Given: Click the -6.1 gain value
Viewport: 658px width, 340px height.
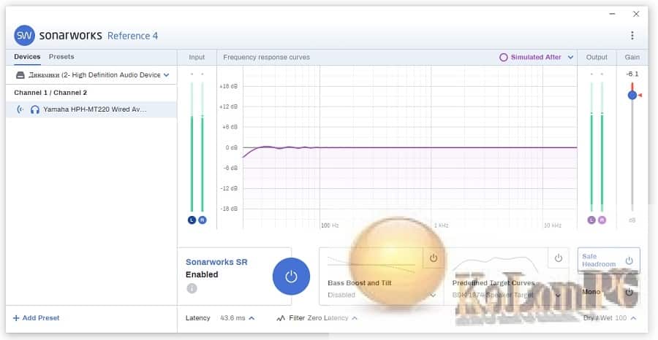Looking at the screenshot, I should [632, 74].
